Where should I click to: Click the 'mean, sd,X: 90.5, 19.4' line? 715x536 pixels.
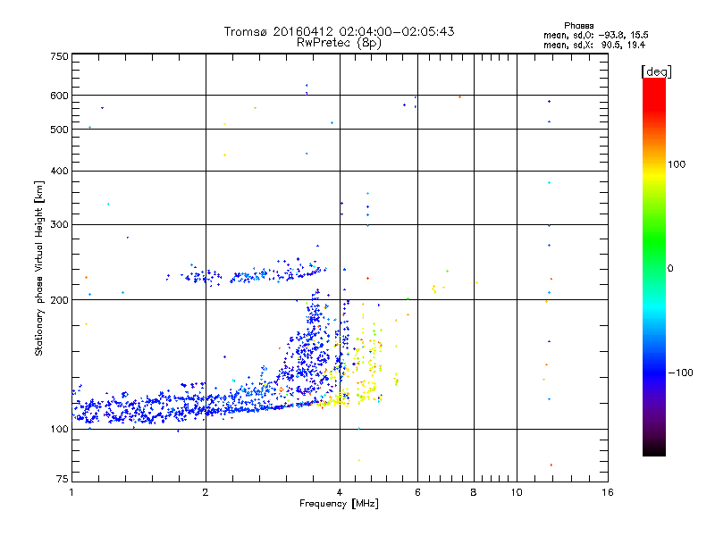[594, 45]
